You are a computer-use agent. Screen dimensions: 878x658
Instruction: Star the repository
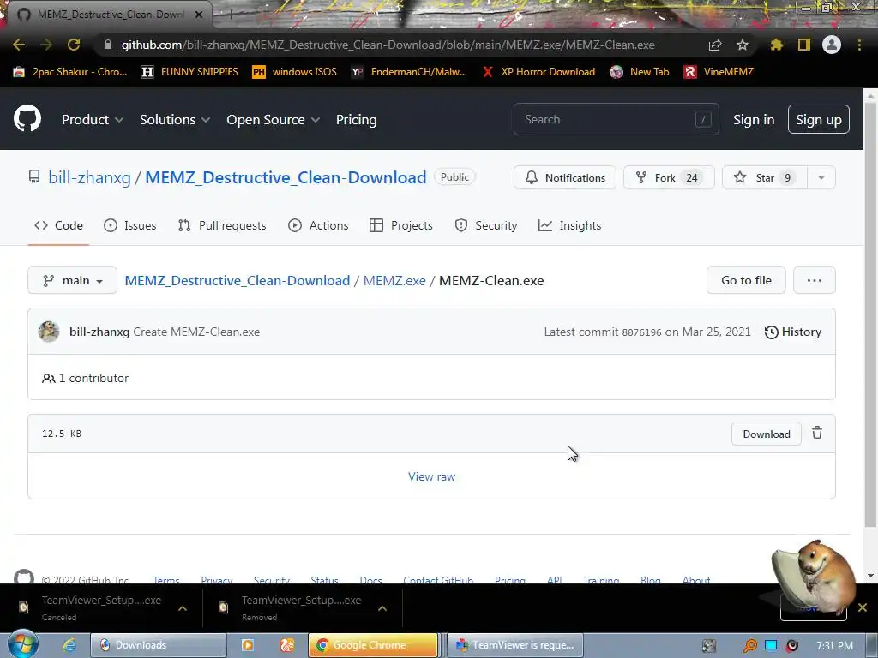coord(765,178)
